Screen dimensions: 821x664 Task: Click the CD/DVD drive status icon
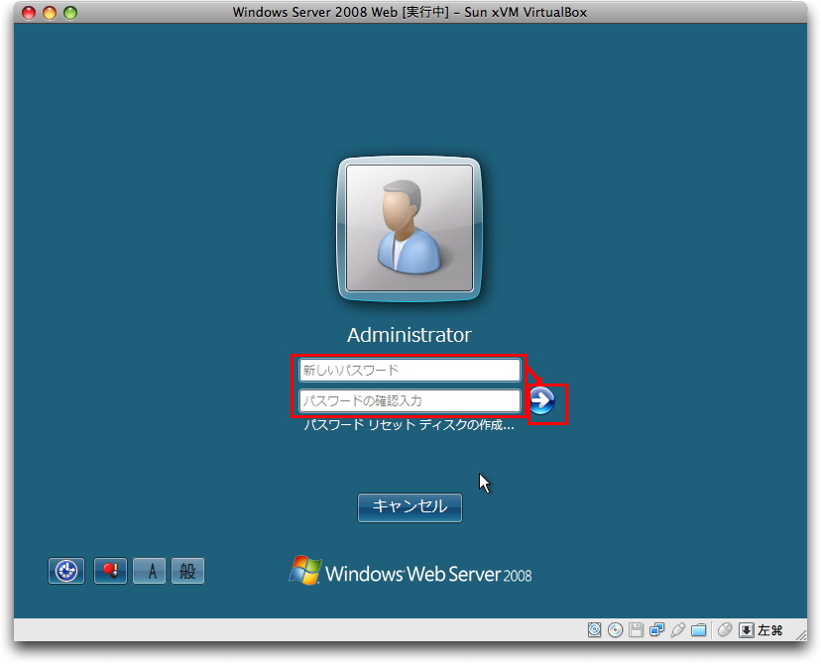pyautogui.click(x=616, y=629)
